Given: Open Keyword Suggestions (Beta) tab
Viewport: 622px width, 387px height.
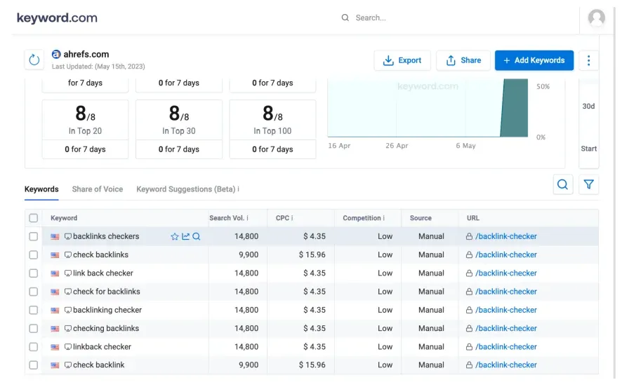Looking at the screenshot, I should click(x=187, y=189).
